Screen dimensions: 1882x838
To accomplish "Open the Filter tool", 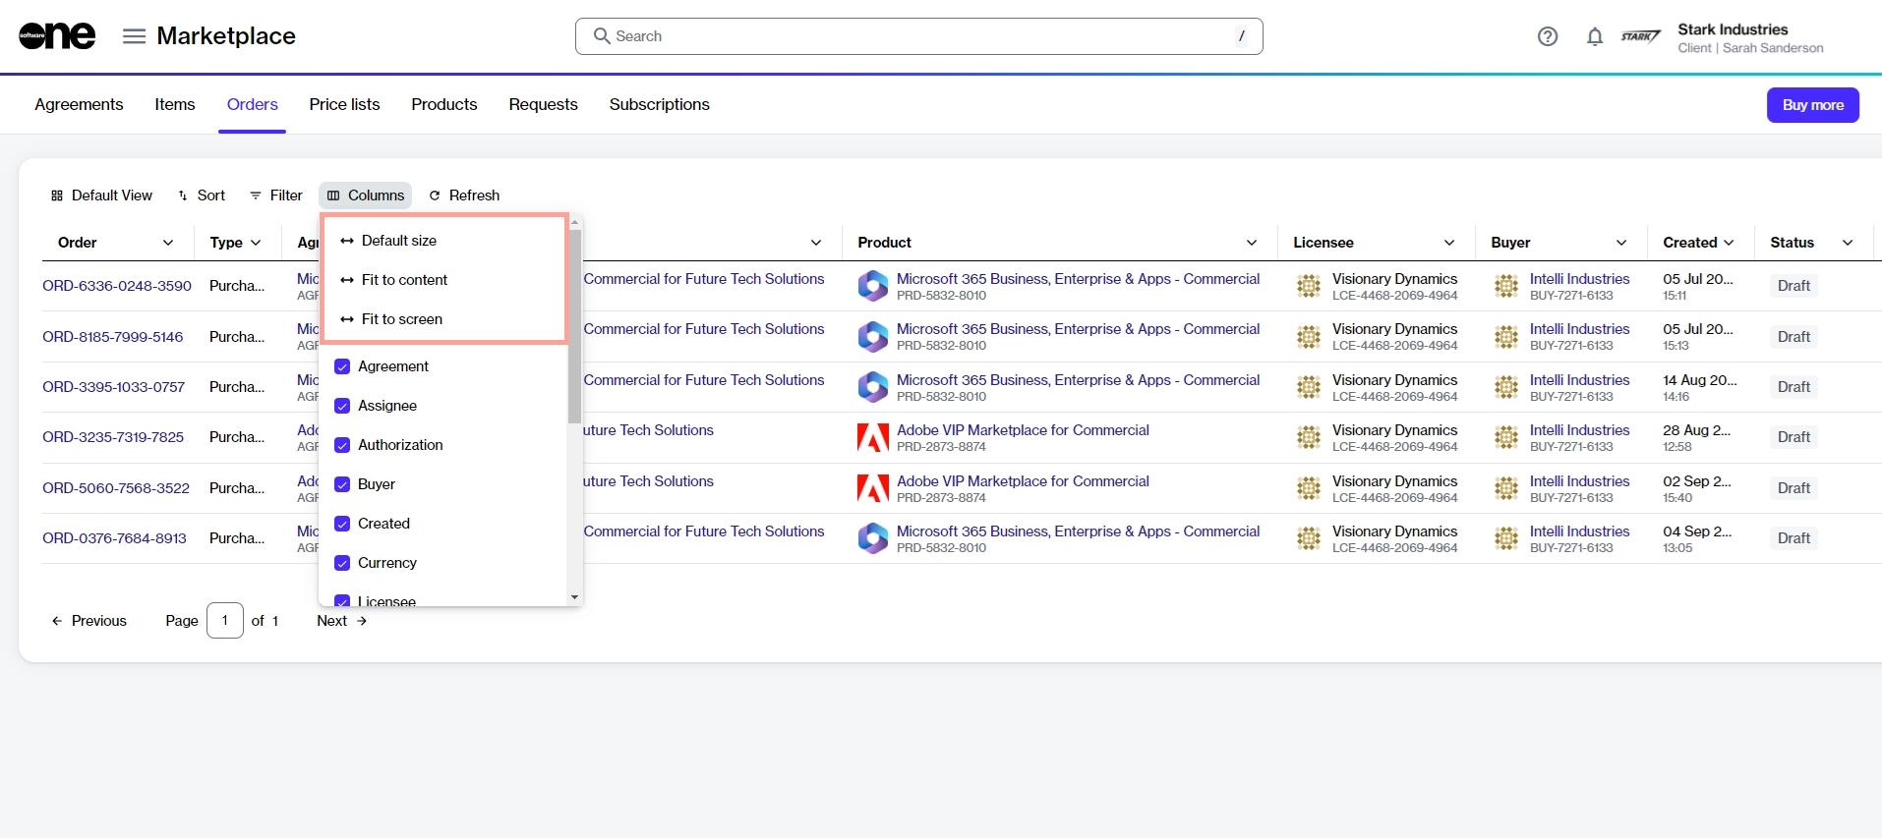I will pyautogui.click(x=276, y=196).
